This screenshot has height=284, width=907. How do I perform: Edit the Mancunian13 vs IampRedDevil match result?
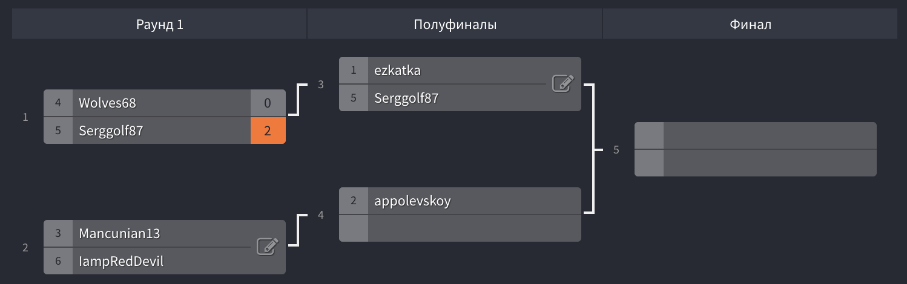point(267,247)
